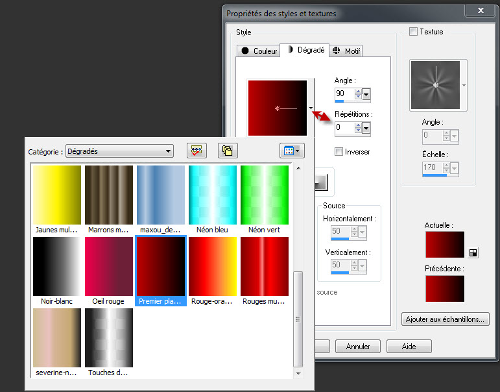The image size is (500, 392).
Task: Click the small grid icon next to Actuelle swatch
Action: pyautogui.click(x=471, y=252)
